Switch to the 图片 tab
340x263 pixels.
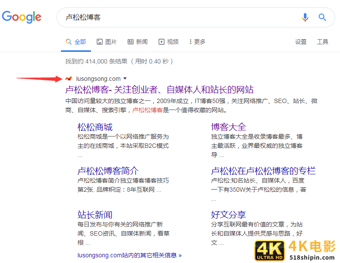(107, 42)
